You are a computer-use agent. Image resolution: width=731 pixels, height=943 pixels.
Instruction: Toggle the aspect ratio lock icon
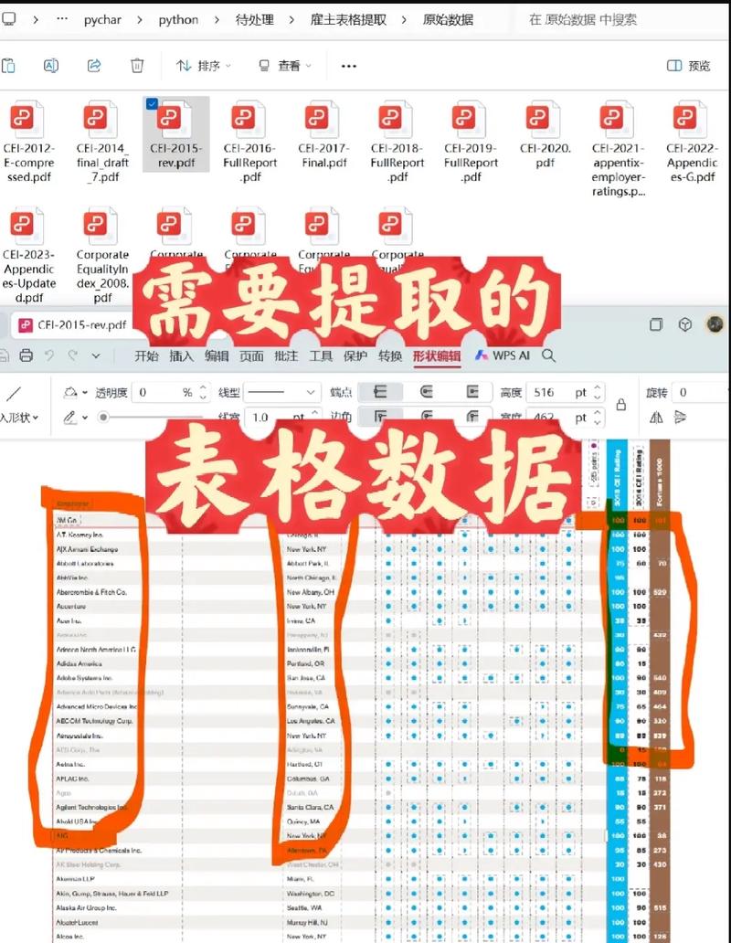point(620,405)
